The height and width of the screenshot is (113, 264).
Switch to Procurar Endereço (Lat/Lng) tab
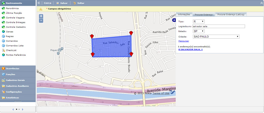click(231, 14)
